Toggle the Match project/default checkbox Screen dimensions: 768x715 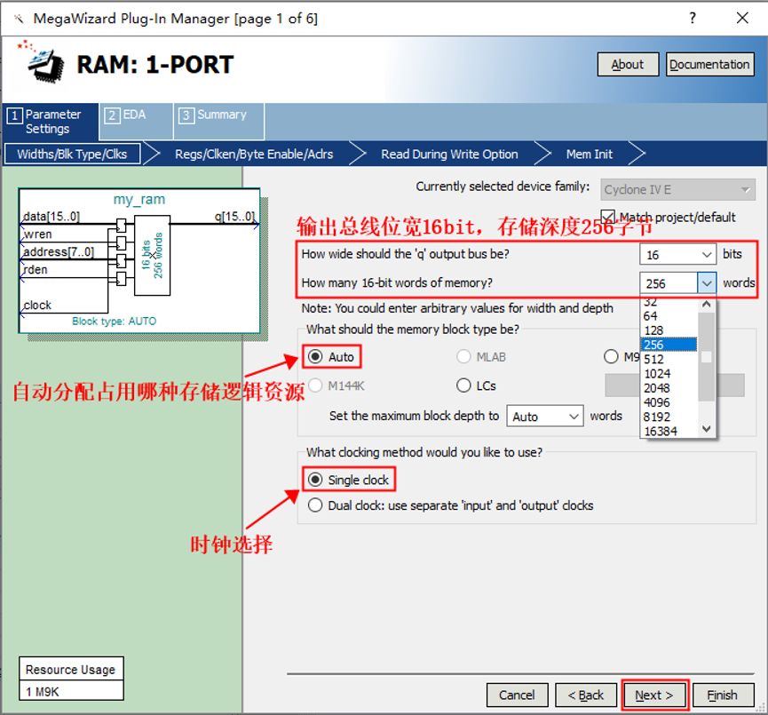pos(608,217)
